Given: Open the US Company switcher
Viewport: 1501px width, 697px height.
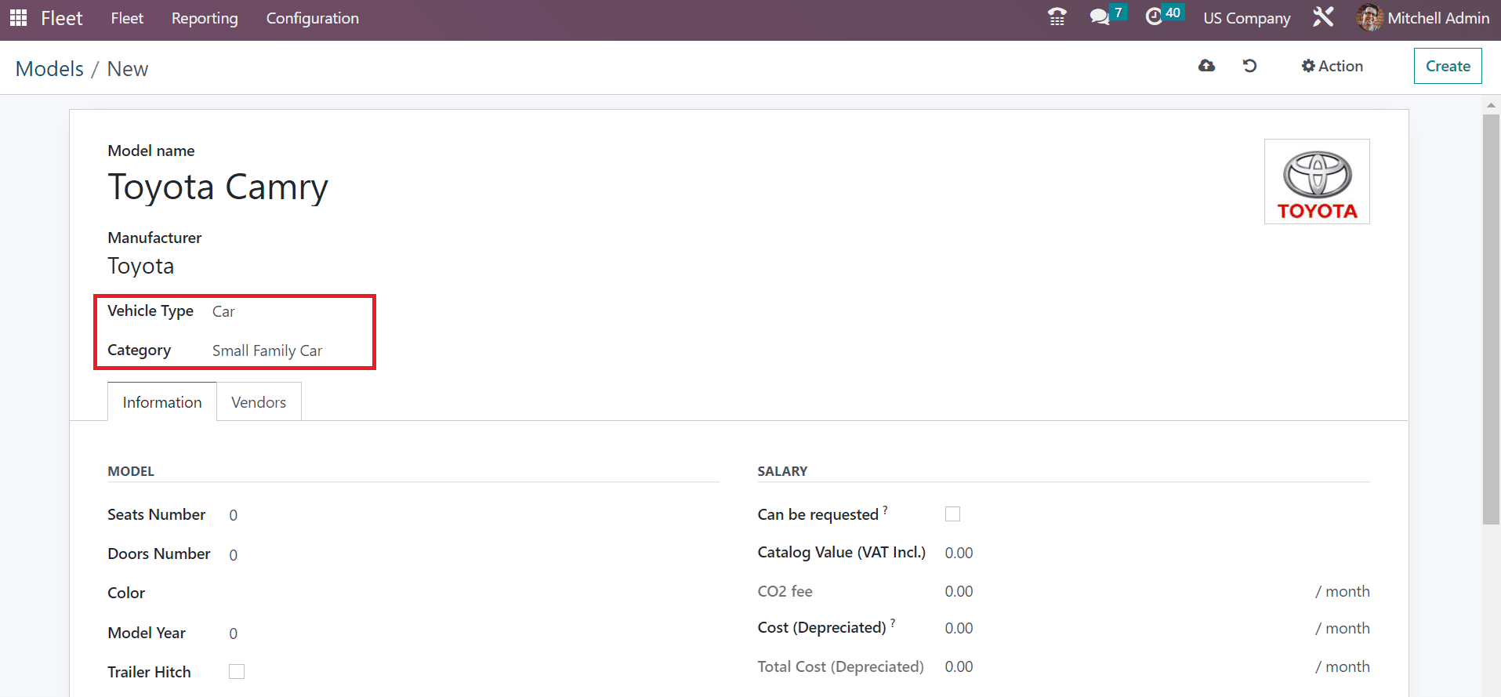Looking at the screenshot, I should click(1246, 18).
